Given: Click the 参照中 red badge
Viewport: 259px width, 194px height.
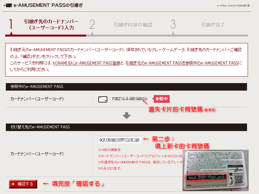Looking at the screenshot, I should pyautogui.click(x=161, y=99).
